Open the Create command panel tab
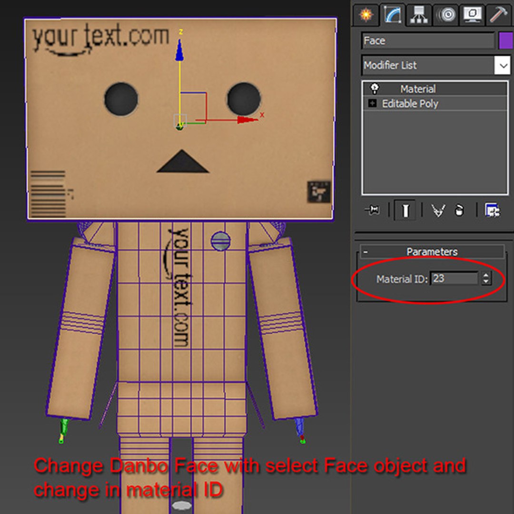The height and width of the screenshot is (514, 514). tap(366, 15)
